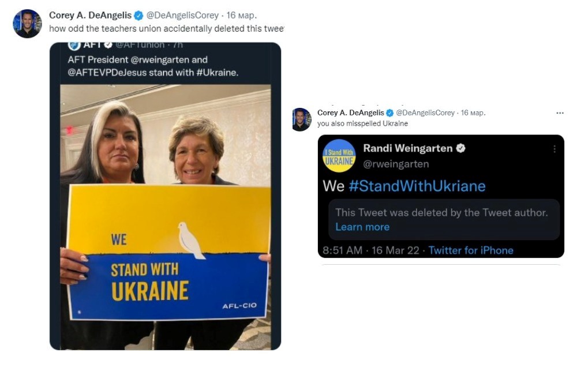Viewport: 577px width, 368px height.
Task: Click the @rweingarten handle under Randi Weingarten
Action: (396, 164)
